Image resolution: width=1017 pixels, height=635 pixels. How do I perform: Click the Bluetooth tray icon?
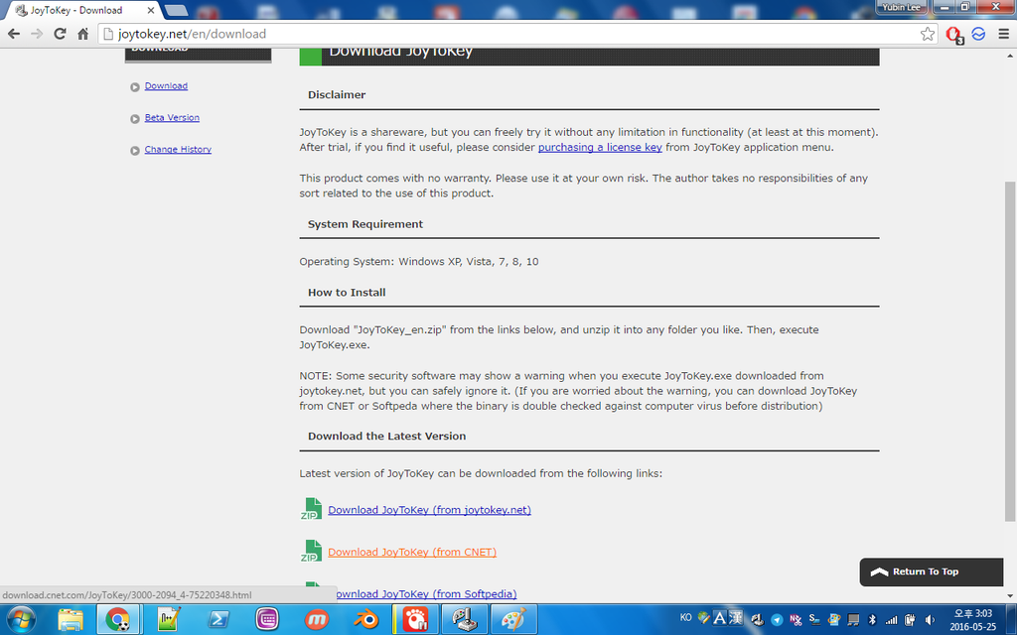tap(872, 619)
